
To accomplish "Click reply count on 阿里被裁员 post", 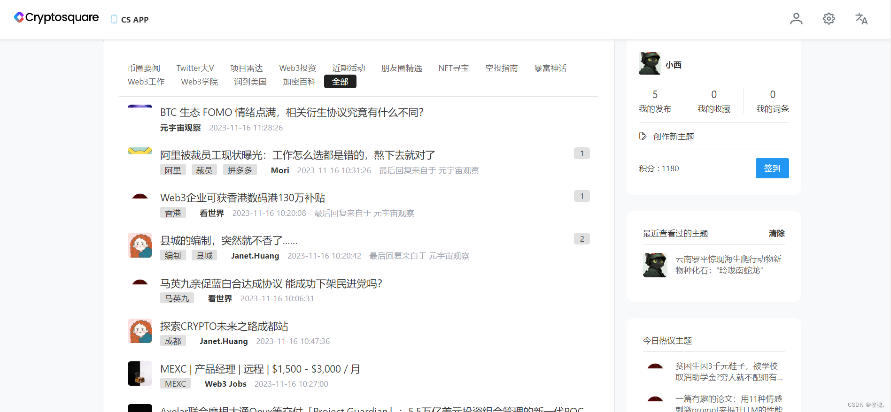I will pos(582,153).
